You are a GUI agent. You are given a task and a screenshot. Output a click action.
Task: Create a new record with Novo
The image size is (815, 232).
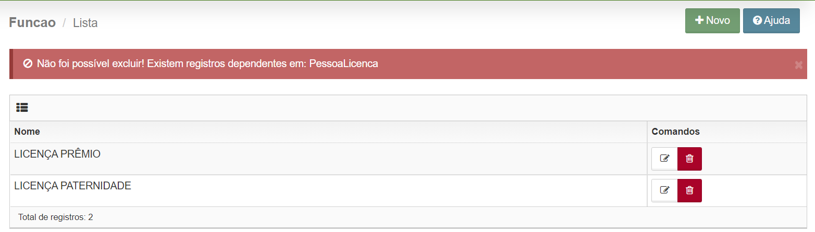point(712,21)
